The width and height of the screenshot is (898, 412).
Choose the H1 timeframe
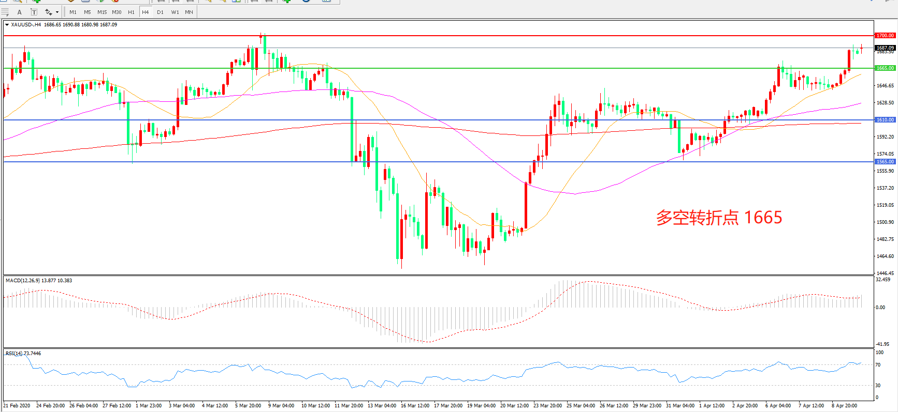tap(131, 12)
